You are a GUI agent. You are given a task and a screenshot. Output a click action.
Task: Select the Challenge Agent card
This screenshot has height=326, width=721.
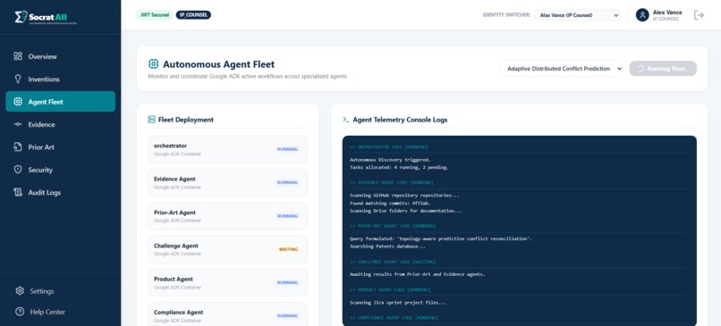pos(227,249)
